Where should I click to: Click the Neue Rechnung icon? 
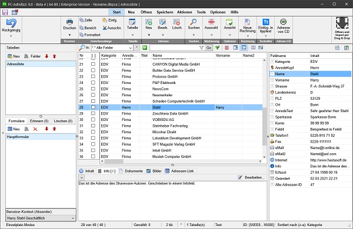(247, 22)
